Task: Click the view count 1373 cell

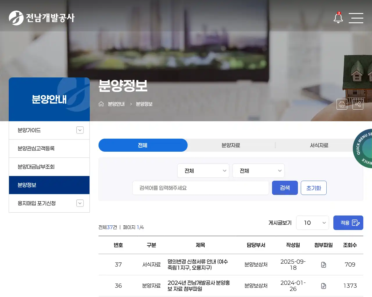Action: point(350,286)
